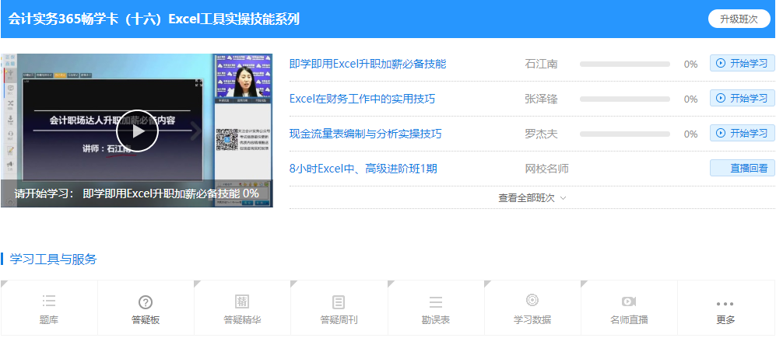
Task: Click 直播回看 for 网校名师 class
Action: click(x=743, y=169)
